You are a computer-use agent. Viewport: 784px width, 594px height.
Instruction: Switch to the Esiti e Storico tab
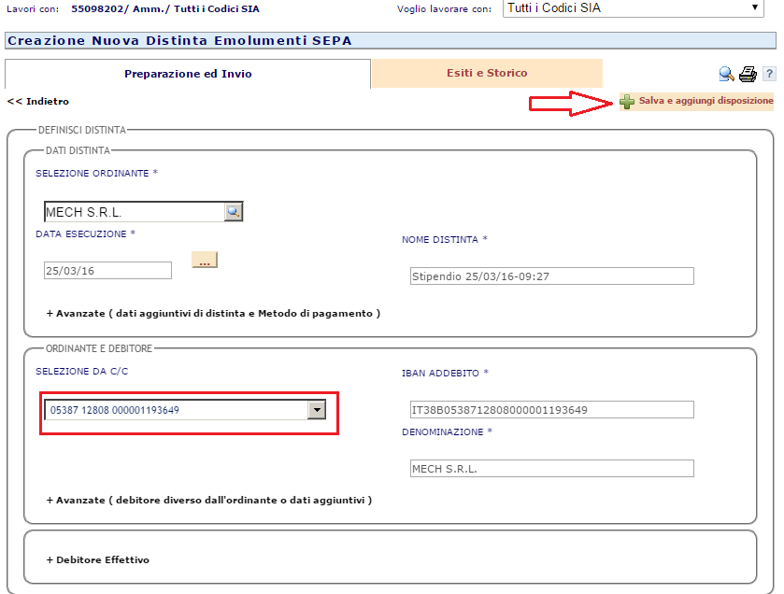486,73
